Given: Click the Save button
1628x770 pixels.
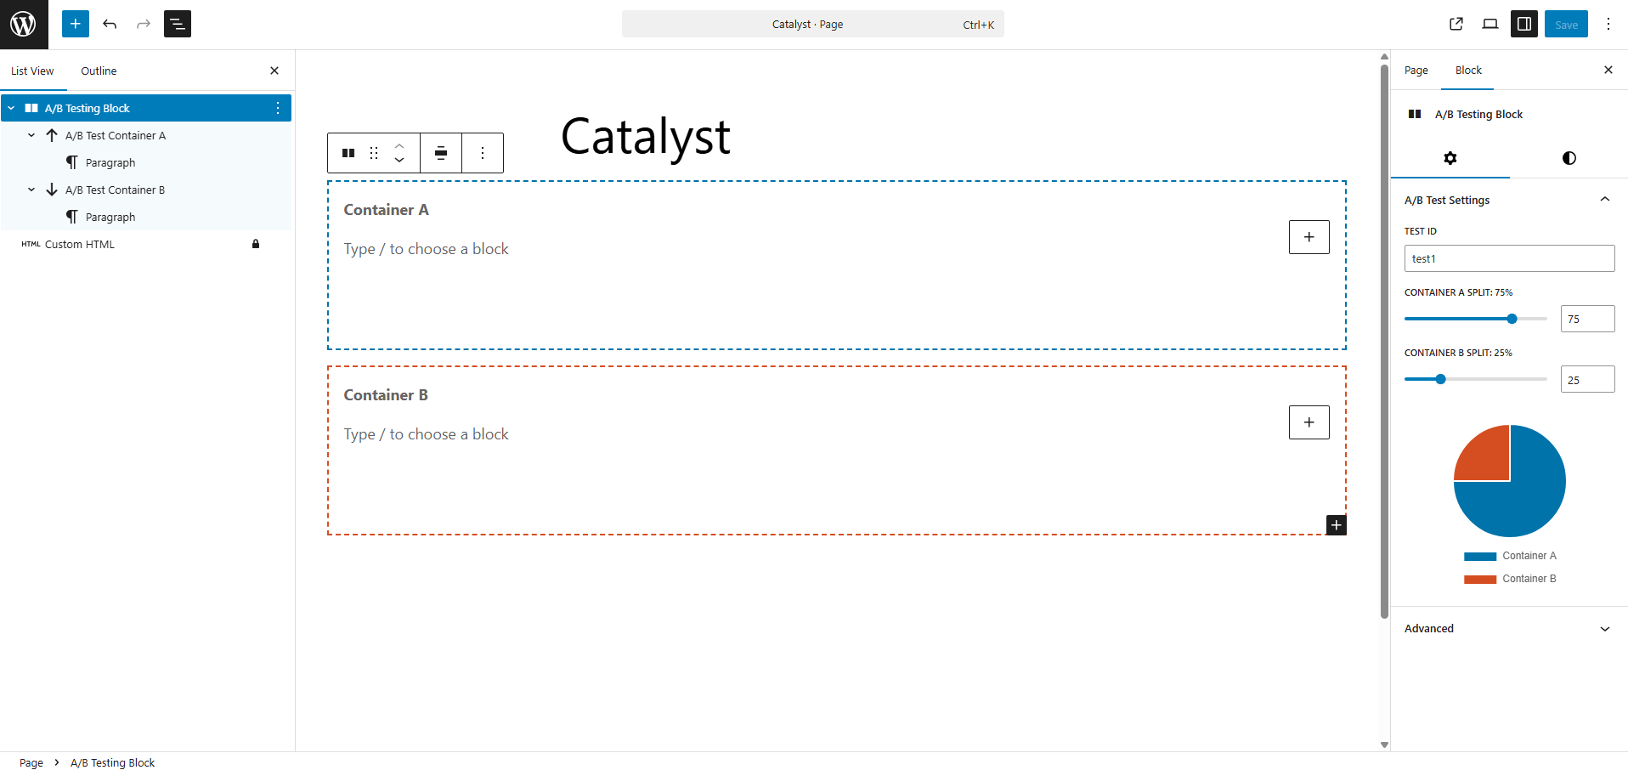Looking at the screenshot, I should coord(1566,24).
